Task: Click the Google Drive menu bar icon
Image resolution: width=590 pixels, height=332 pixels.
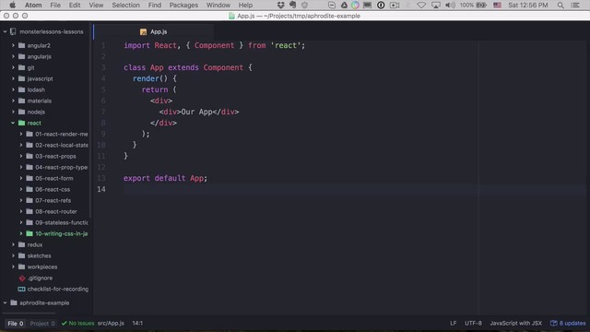Action: point(344,5)
